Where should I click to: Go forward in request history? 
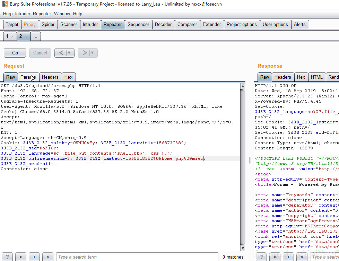85,53
